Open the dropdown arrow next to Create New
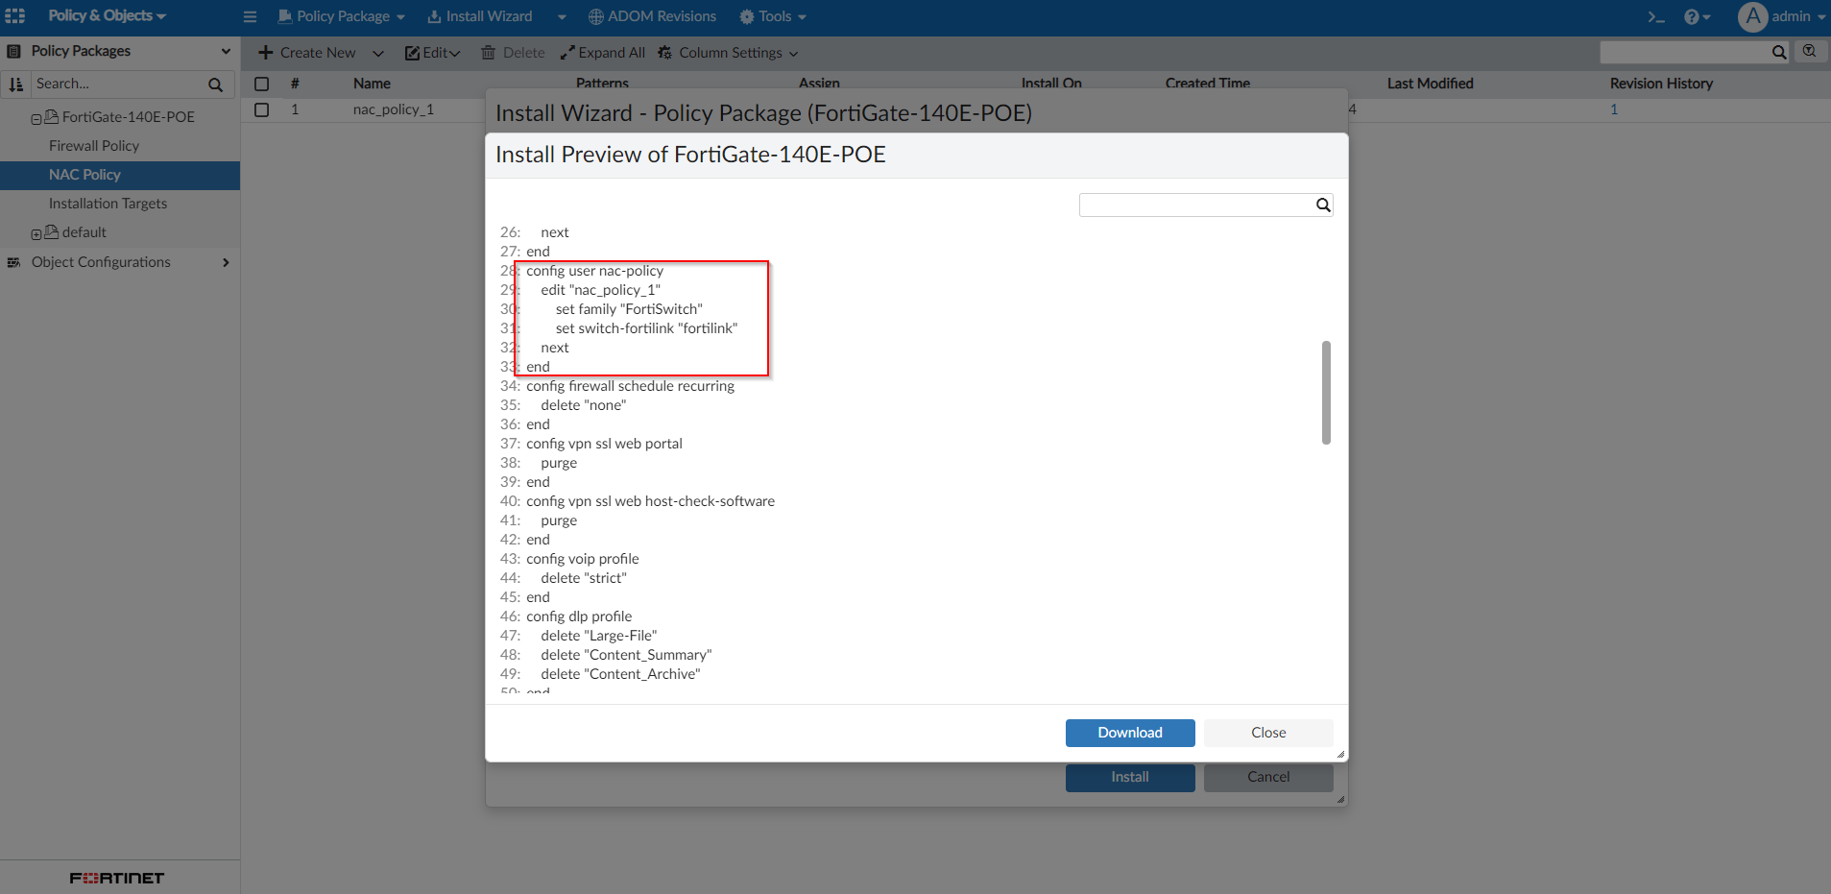1831x894 pixels. [378, 53]
